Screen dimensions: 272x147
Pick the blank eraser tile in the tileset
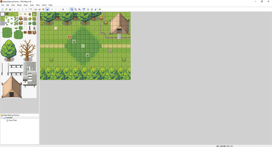[x=2, y=14]
